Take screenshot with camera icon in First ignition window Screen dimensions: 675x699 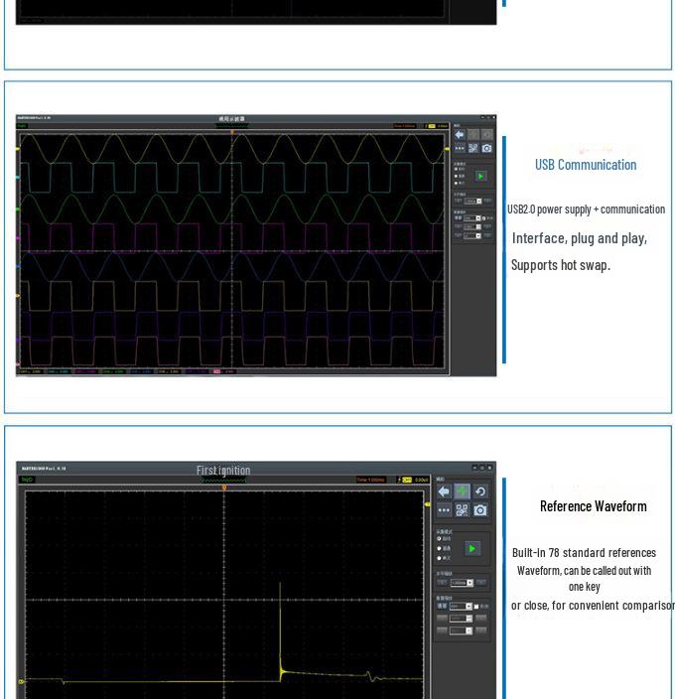tap(480, 510)
